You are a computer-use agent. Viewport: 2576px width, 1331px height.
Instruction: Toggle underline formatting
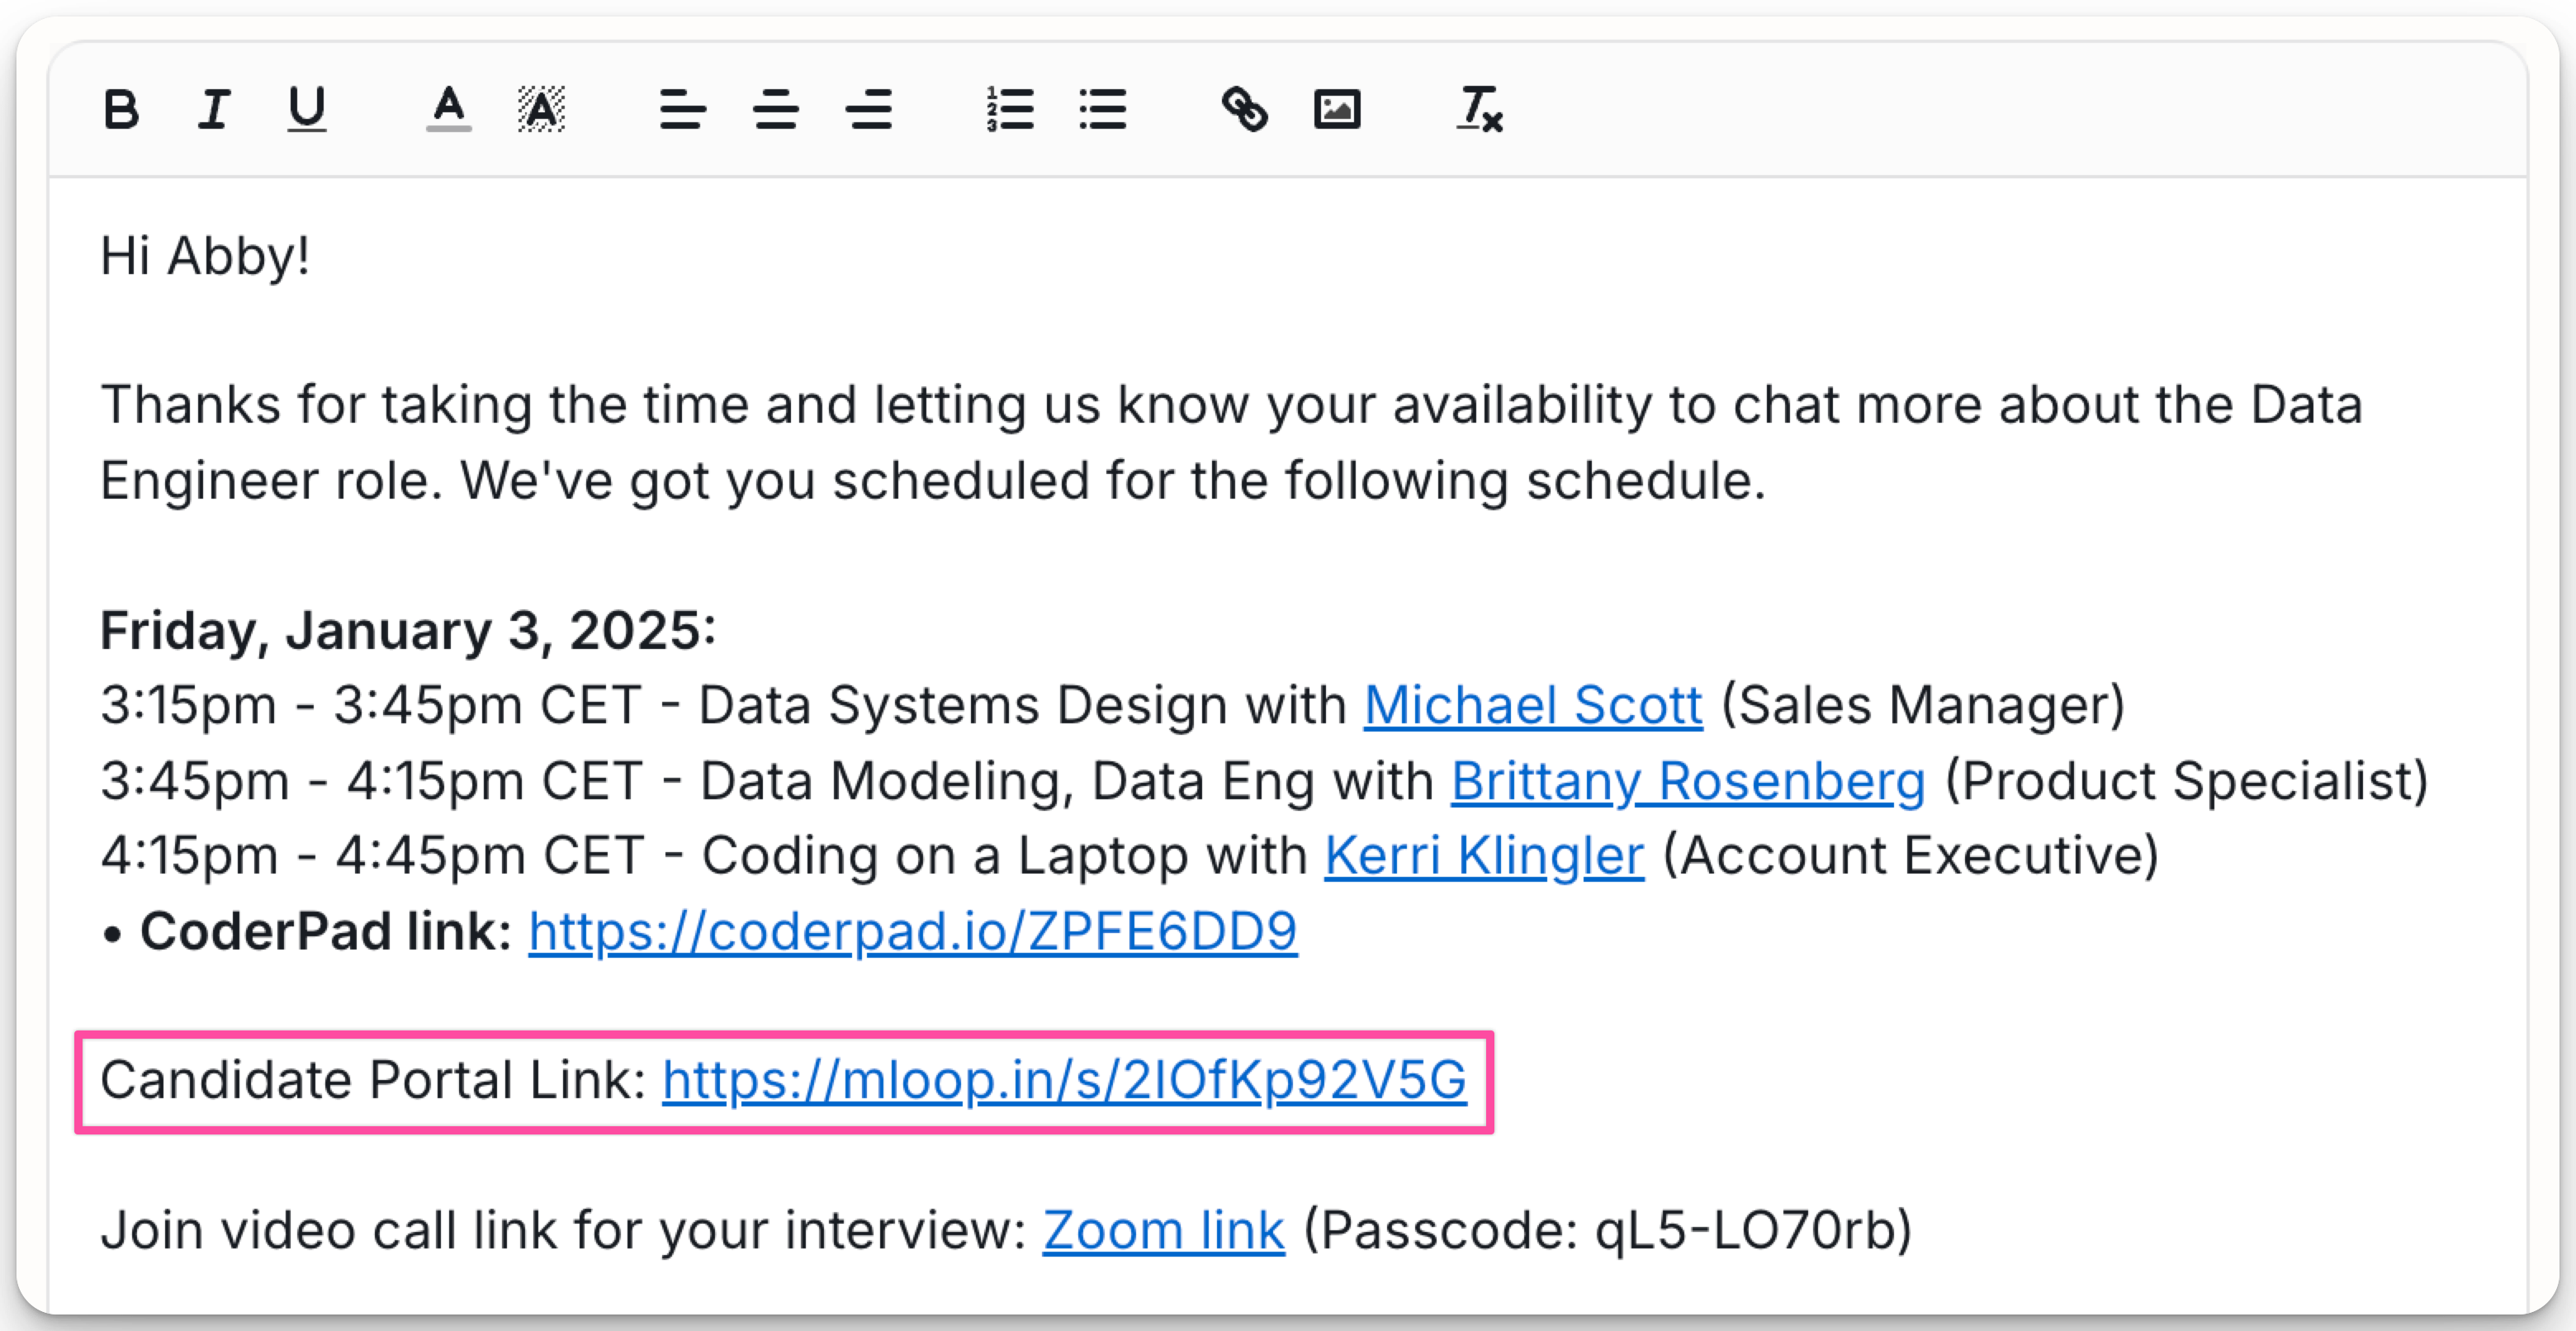[x=306, y=109]
